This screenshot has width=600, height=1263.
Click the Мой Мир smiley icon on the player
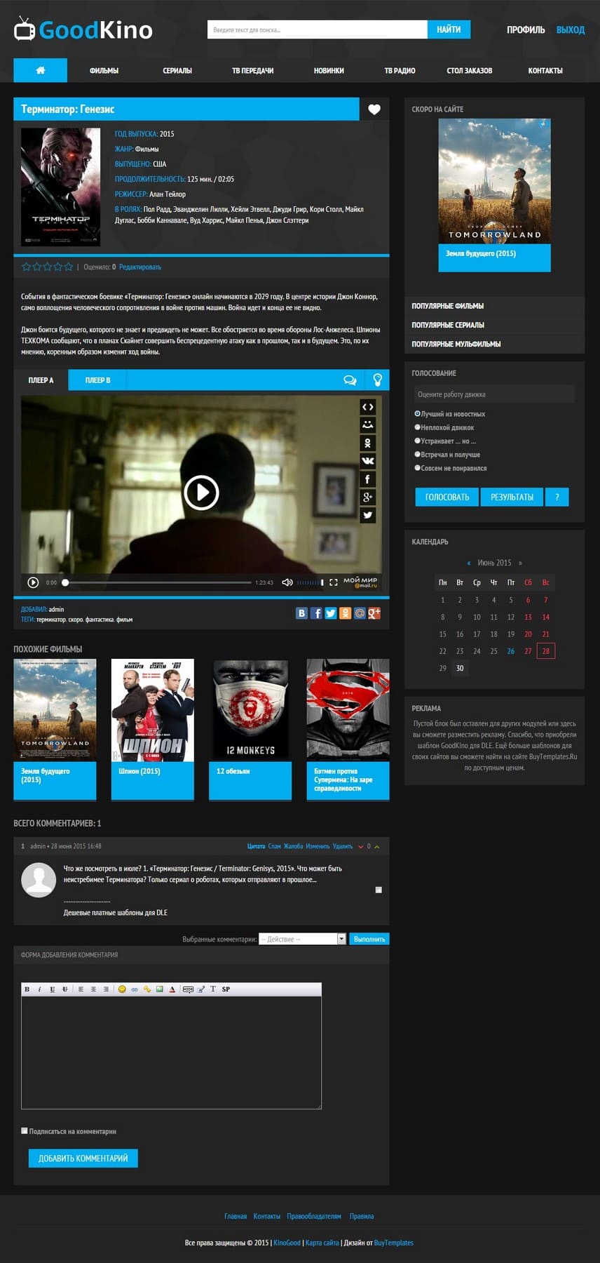(367, 425)
